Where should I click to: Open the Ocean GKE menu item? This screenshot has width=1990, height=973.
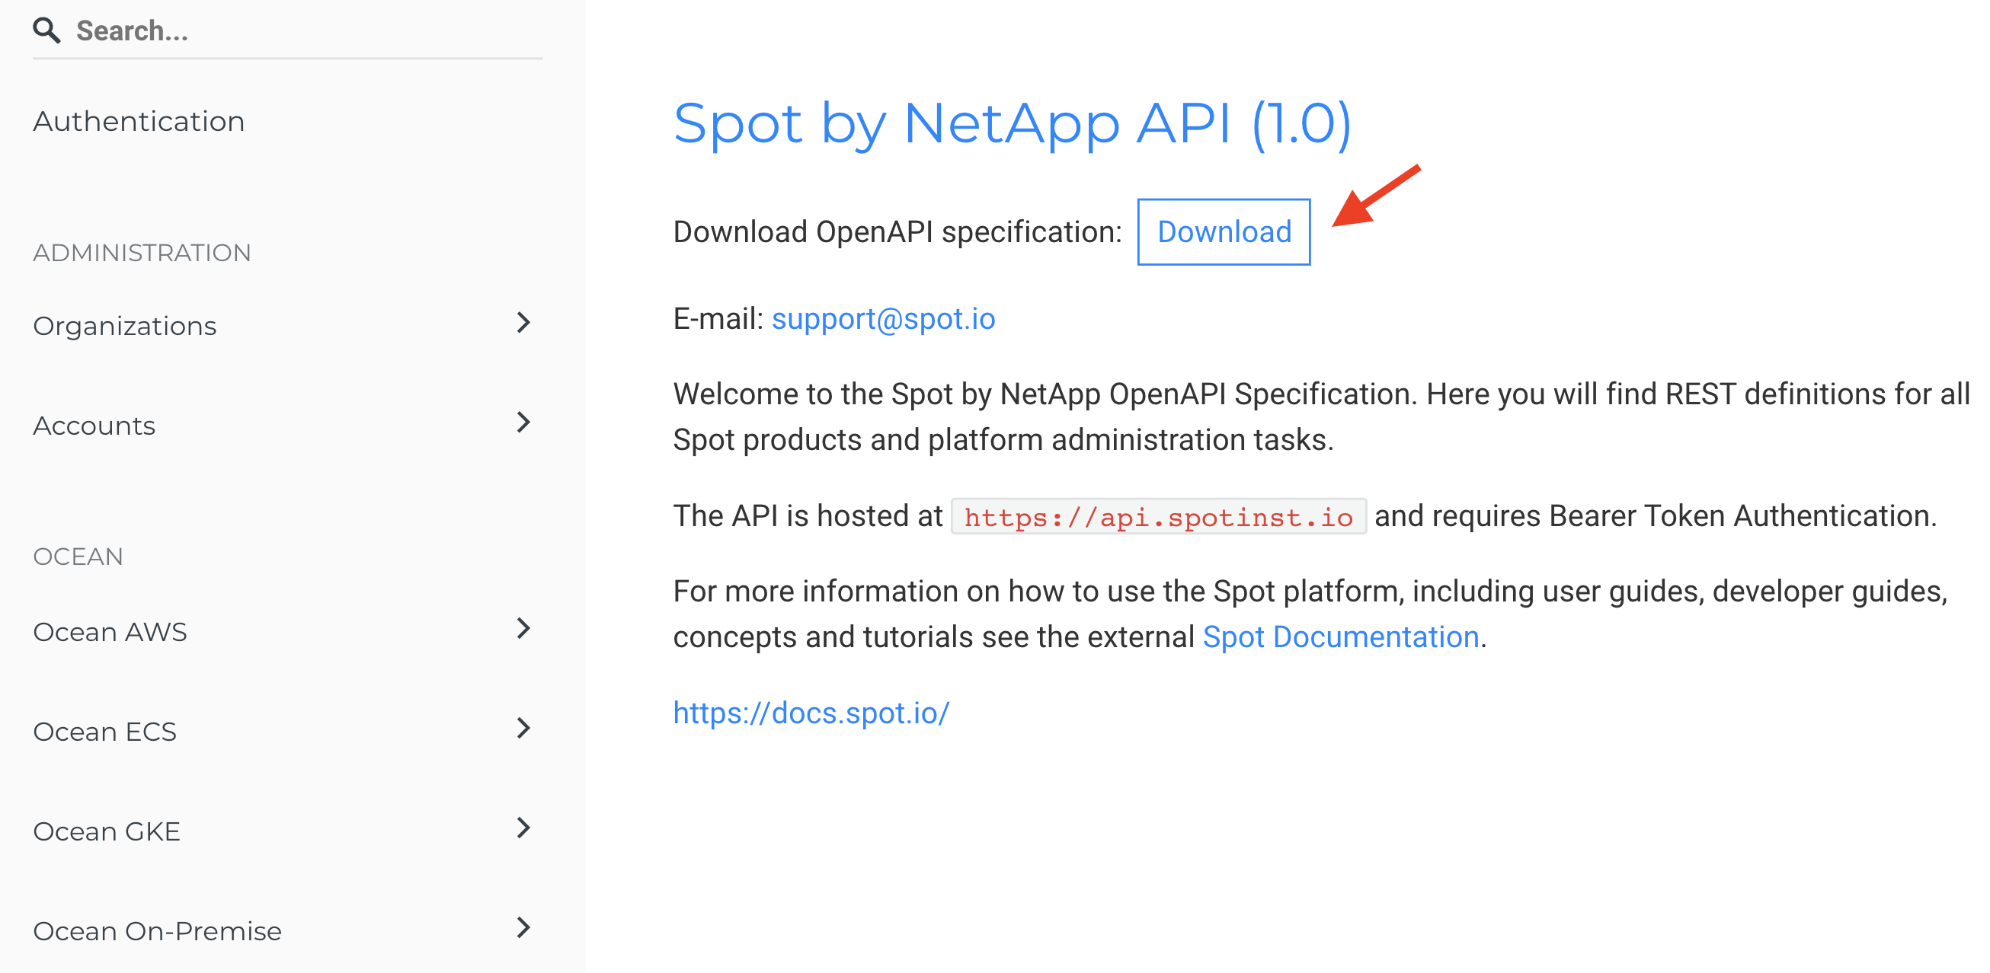[x=107, y=831]
